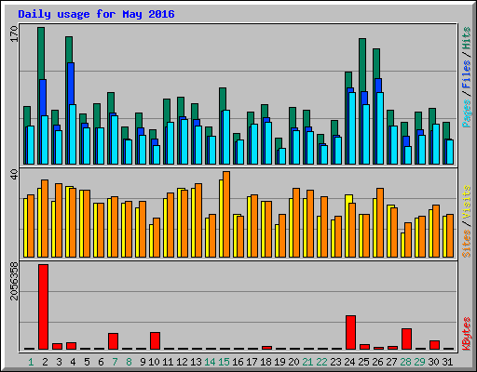
Task: Click the red KBytes bar for day 10
Action: pos(155,340)
